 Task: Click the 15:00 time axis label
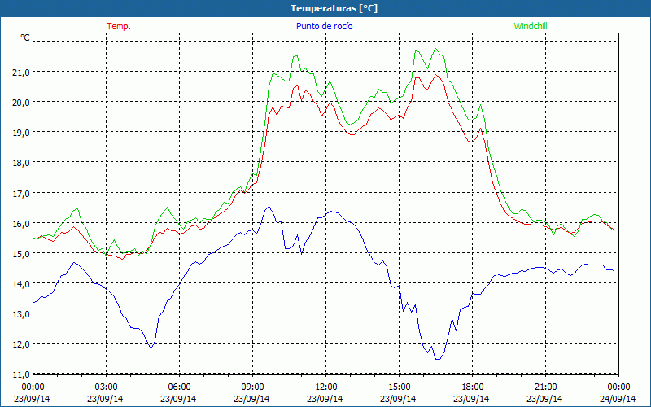click(x=399, y=387)
